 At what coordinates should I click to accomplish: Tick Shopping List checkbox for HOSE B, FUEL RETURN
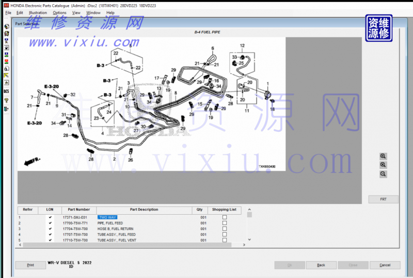(x=225, y=229)
